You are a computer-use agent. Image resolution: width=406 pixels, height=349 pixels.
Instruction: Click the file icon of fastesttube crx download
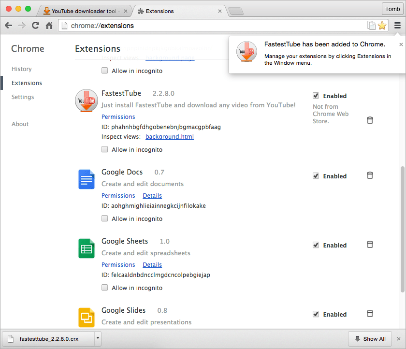pos(11,339)
